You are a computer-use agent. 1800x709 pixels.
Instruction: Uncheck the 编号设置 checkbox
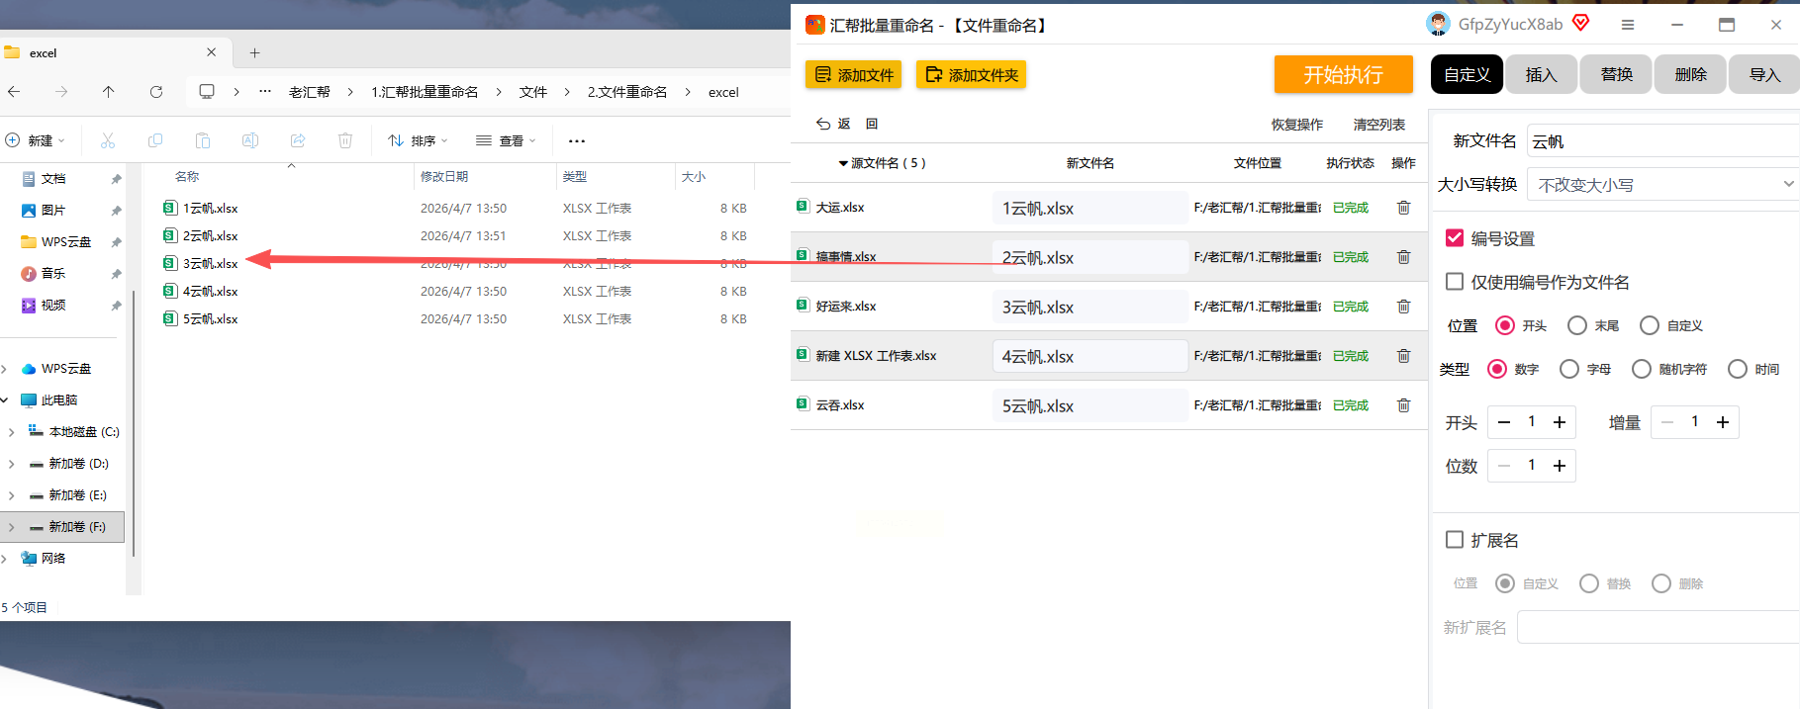pos(1455,238)
